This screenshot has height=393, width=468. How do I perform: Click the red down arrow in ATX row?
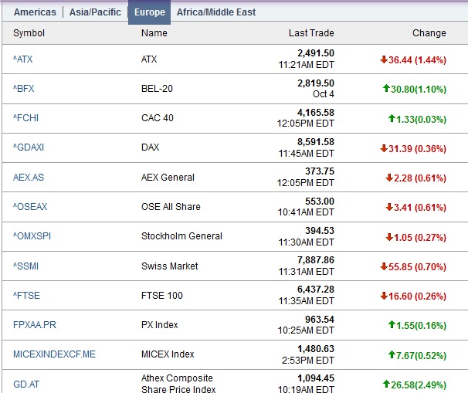tap(383, 59)
